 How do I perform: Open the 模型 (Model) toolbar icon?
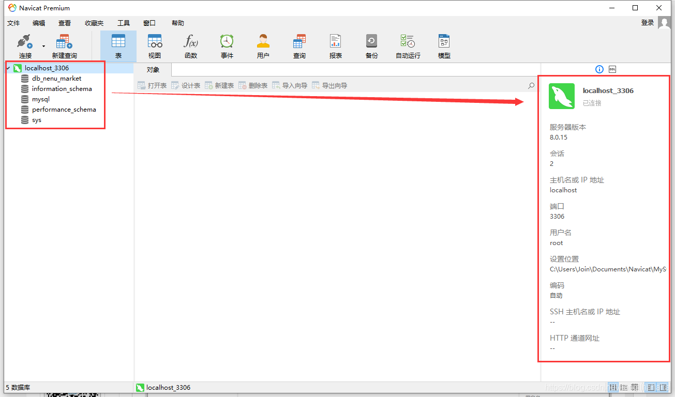tap(444, 42)
